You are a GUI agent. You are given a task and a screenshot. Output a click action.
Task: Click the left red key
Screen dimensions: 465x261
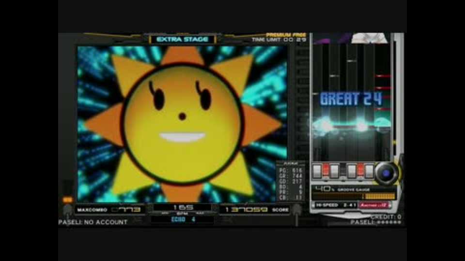[x=325, y=169]
